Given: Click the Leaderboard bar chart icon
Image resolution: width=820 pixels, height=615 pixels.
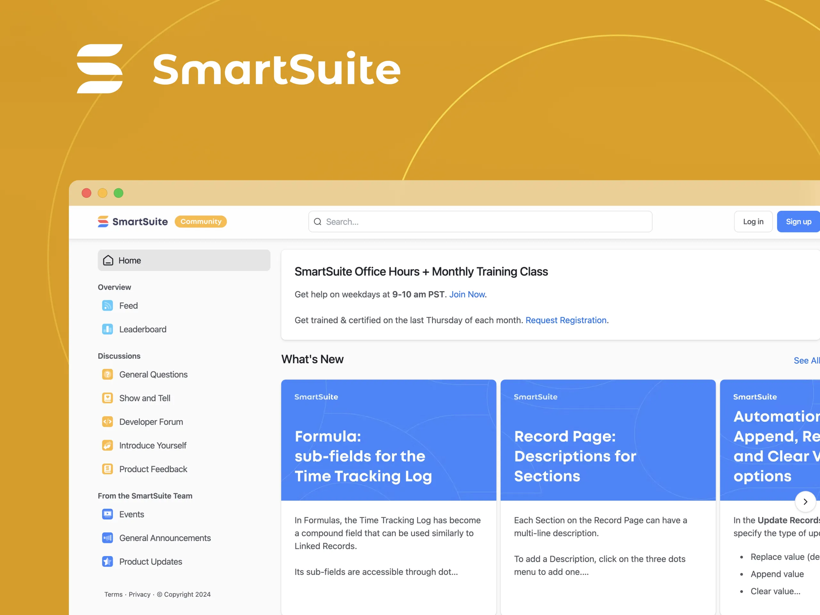Looking at the screenshot, I should coord(108,329).
